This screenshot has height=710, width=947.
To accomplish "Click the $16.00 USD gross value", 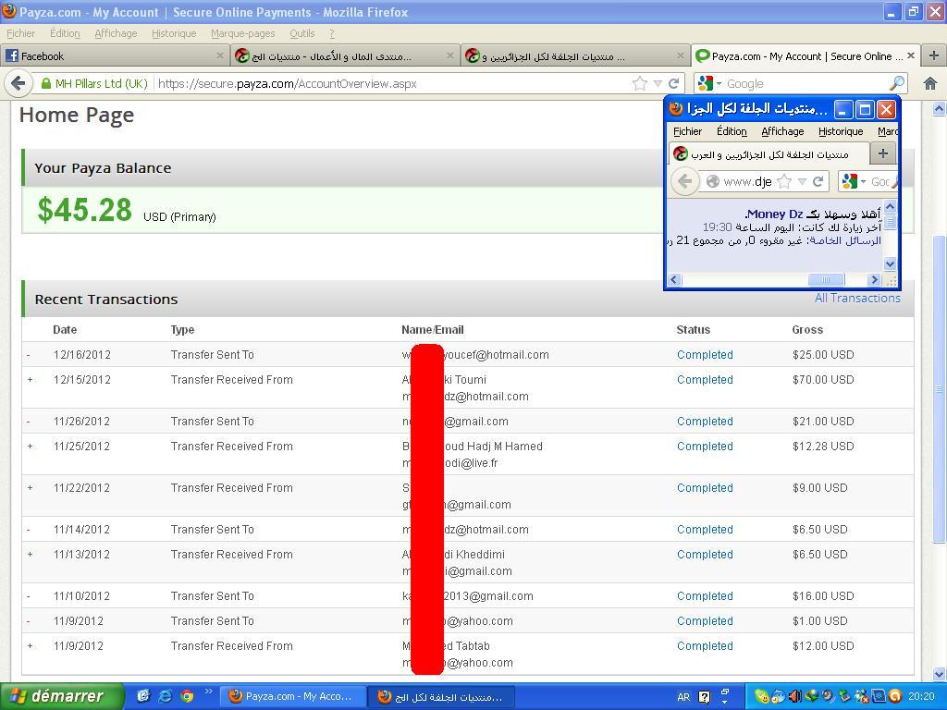I will tap(822, 595).
